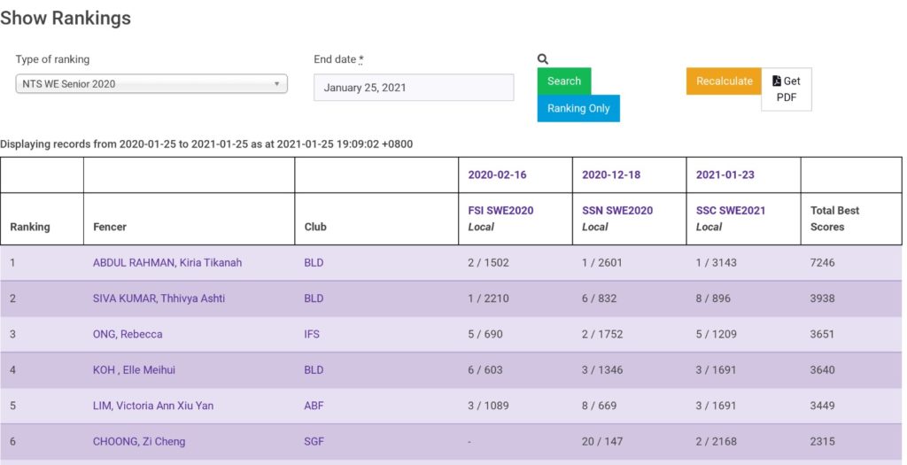Select fencer ONG, Rebecca
The width and height of the screenshot is (907, 465).
(x=128, y=334)
